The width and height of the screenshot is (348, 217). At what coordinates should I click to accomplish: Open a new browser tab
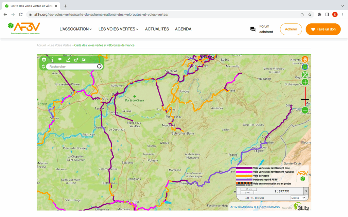click(x=65, y=6)
